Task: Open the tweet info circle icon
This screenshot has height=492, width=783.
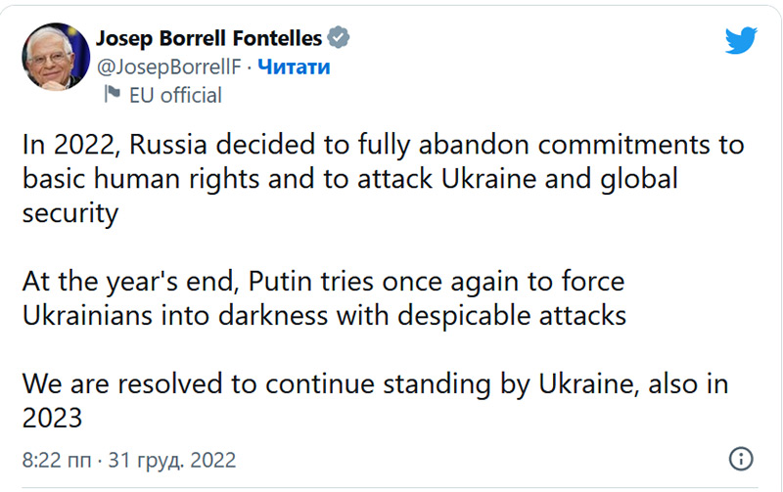Action: pyautogui.click(x=742, y=459)
